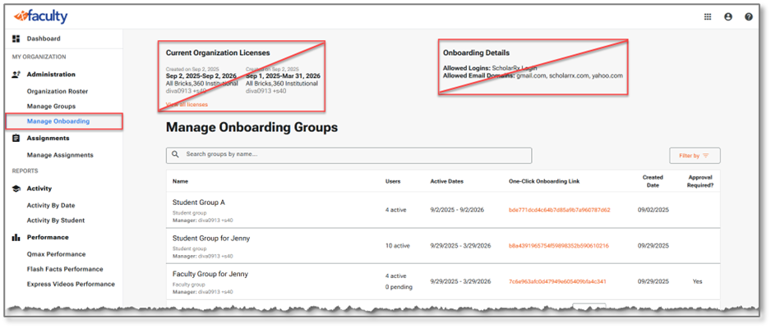Open the user account profile icon
The image size is (771, 328).
[728, 16]
